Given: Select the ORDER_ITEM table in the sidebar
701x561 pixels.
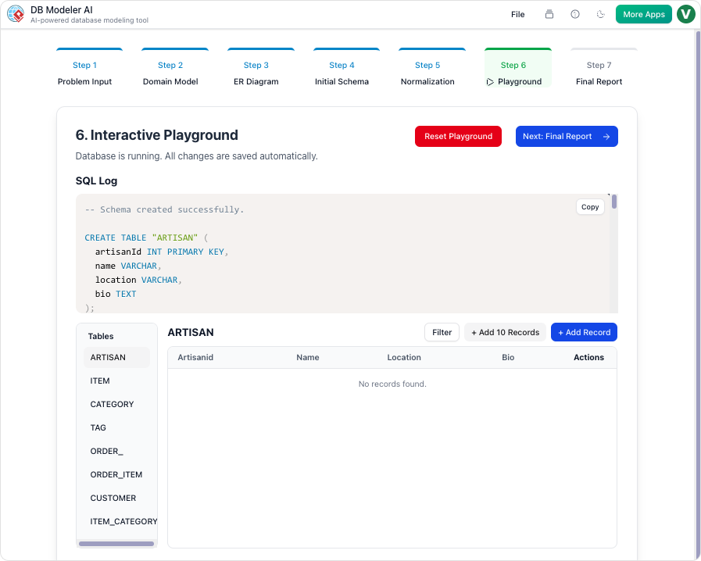Looking at the screenshot, I should (x=116, y=474).
